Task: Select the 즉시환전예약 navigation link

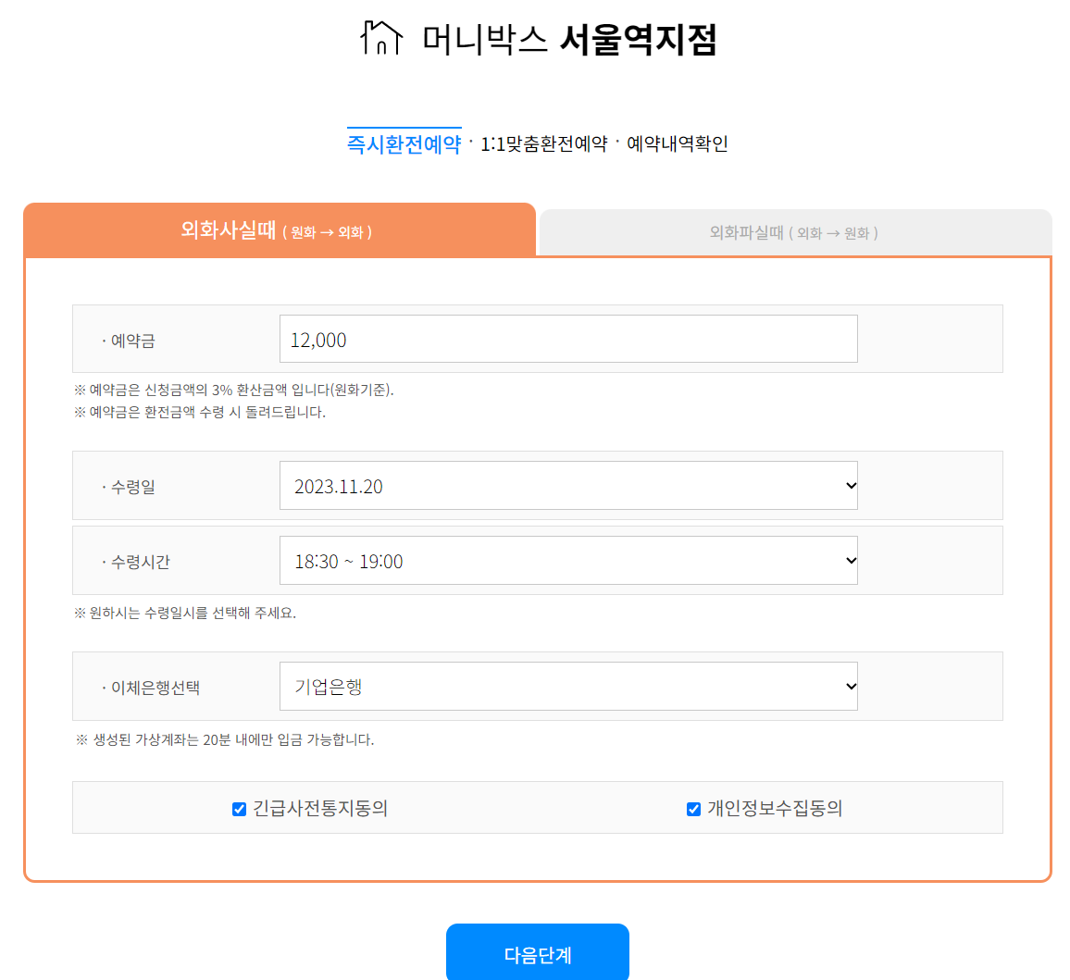Action: tap(404, 143)
